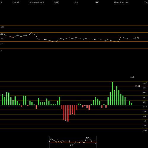The image size is (148, 148).
Task: Click the 'KF' ticker symbol
Action: coord(97,2)
